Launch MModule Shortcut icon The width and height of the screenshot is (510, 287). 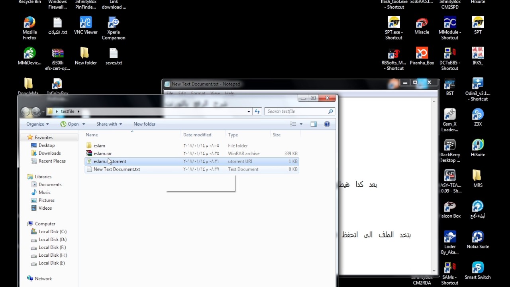point(450,28)
